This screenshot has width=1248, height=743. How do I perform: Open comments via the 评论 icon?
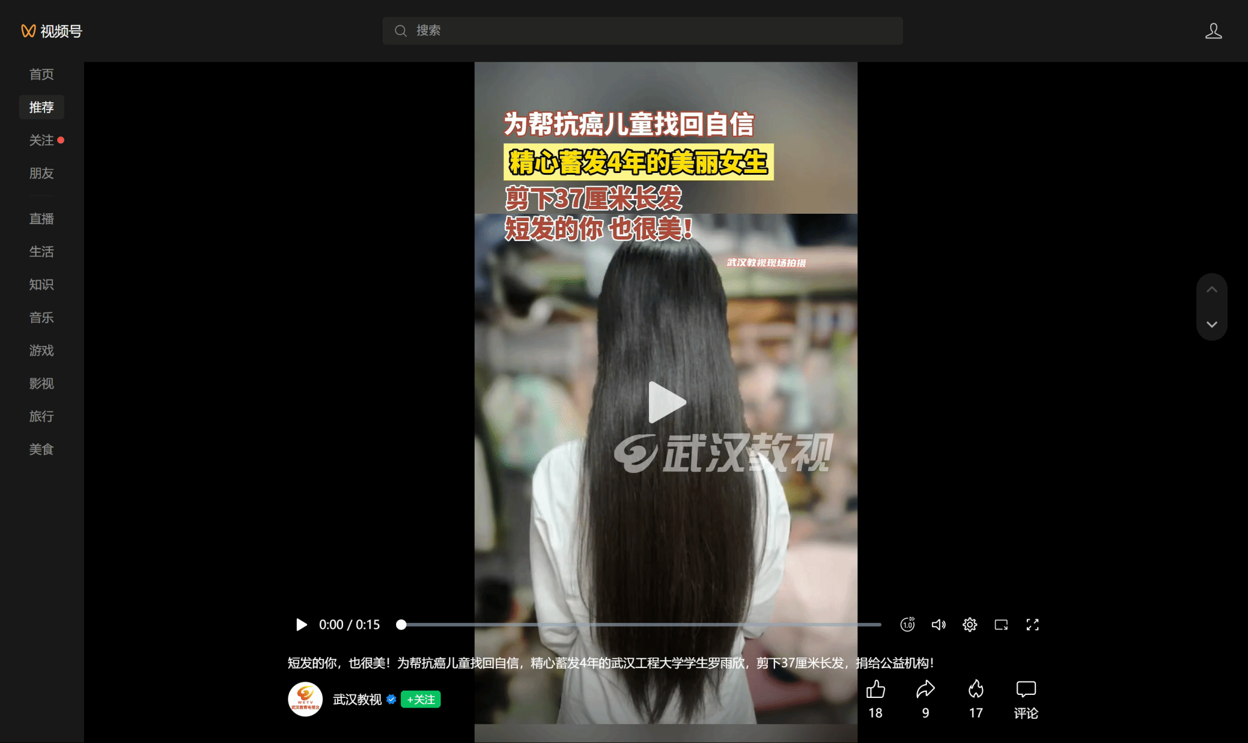point(1026,689)
